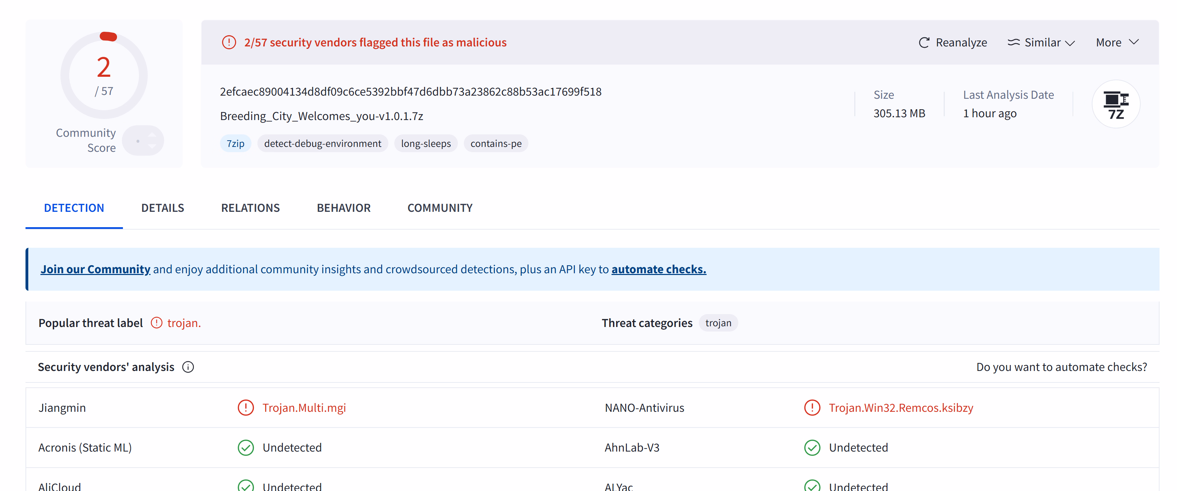Click the detect-debug-environment tag

tap(323, 143)
